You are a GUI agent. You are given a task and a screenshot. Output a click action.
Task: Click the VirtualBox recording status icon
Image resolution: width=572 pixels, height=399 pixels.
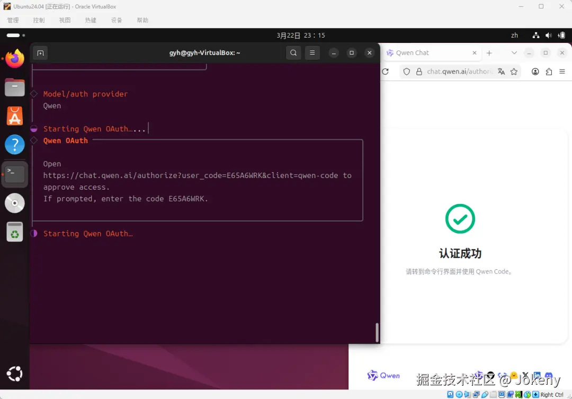pos(510,395)
